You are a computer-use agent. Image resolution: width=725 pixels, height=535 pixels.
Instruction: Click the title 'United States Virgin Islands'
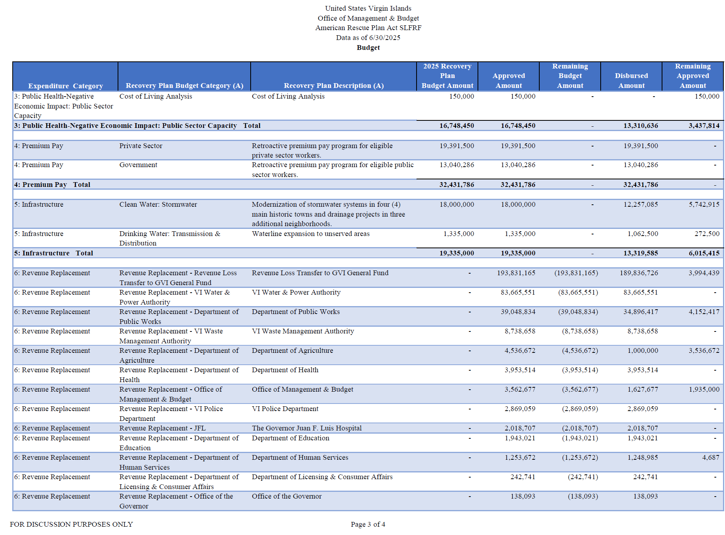coord(368,8)
